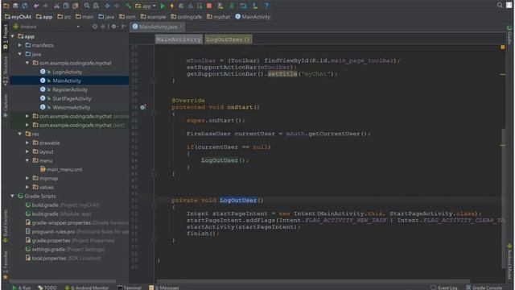Viewport: 515px width, 290px height.
Task: Select local.properties file
Action: click(x=49, y=258)
